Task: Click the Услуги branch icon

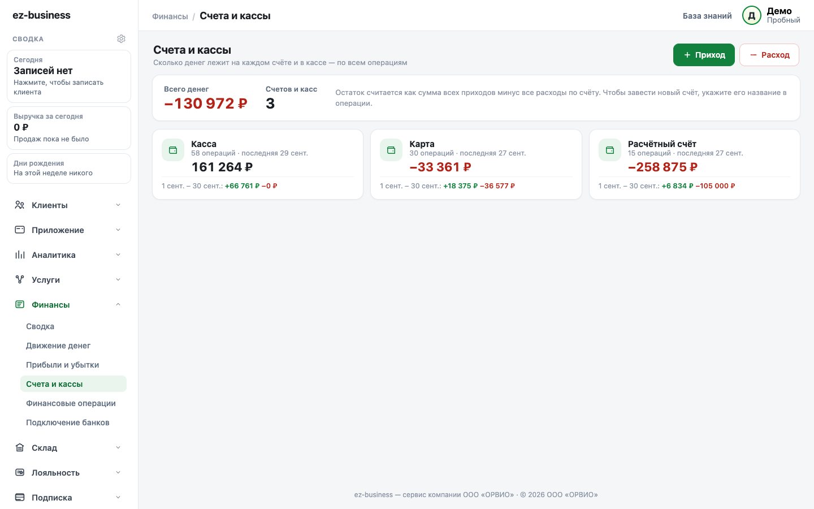Action: click(20, 280)
